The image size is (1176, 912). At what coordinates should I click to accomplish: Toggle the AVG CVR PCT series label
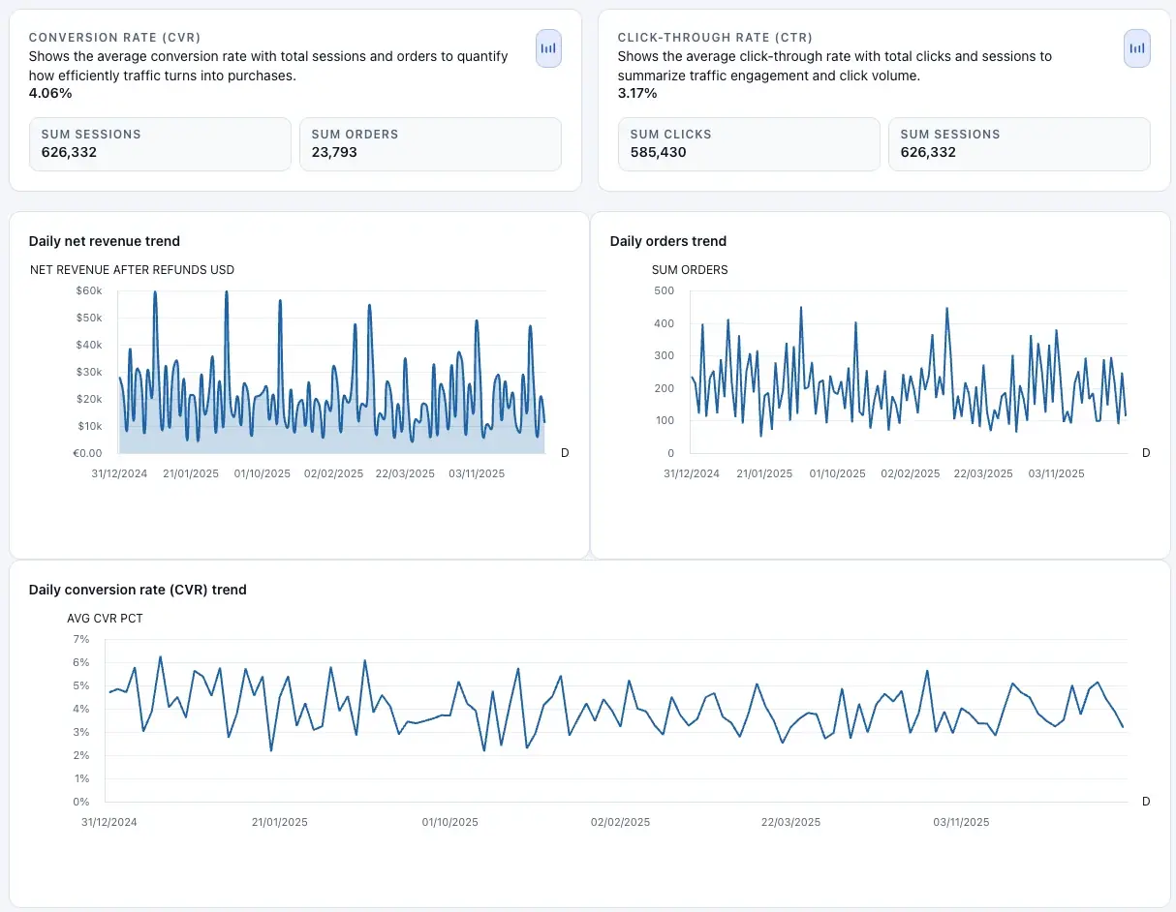point(105,618)
